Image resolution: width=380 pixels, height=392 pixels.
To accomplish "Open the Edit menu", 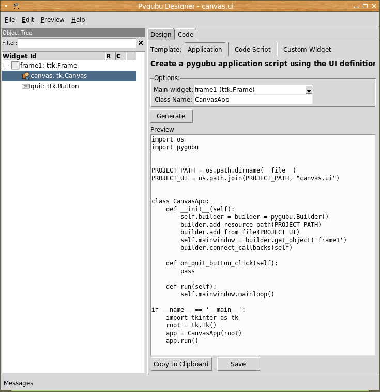I will tap(27, 20).
